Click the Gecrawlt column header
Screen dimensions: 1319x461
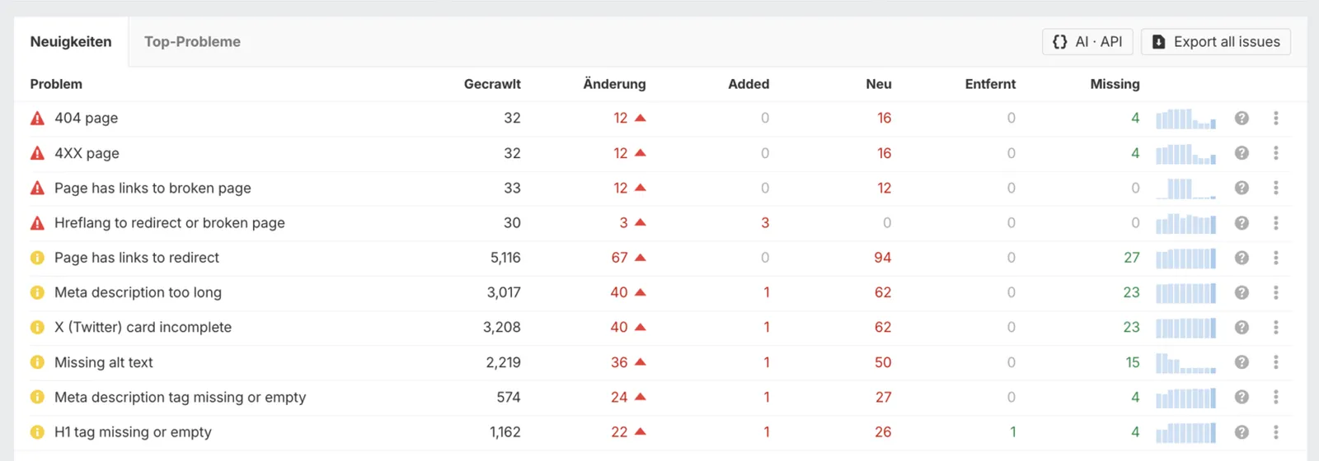492,84
